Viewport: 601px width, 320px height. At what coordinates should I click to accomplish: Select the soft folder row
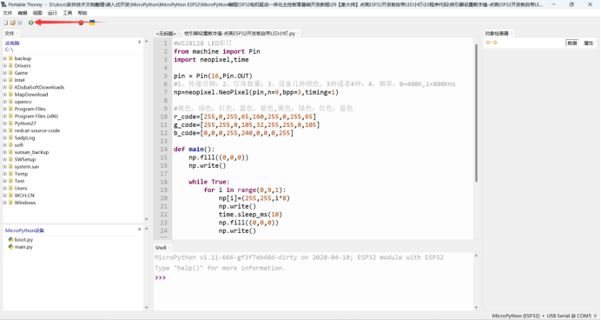pos(73,145)
